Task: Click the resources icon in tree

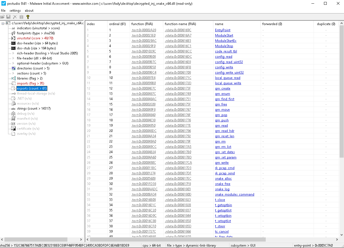Action: coord(13,103)
